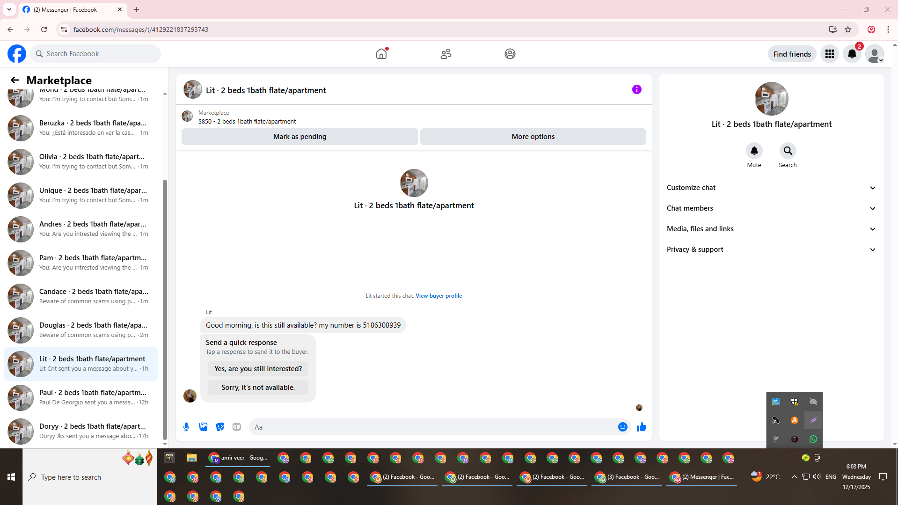Open the Friends icon in top navigation
This screenshot has width=898, height=505.
click(x=446, y=54)
